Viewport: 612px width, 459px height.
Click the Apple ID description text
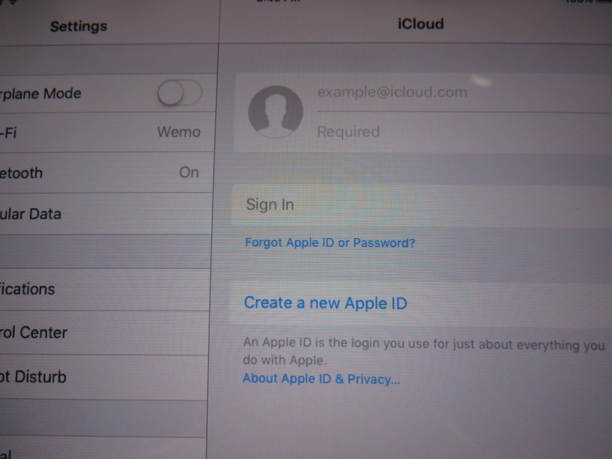423,352
